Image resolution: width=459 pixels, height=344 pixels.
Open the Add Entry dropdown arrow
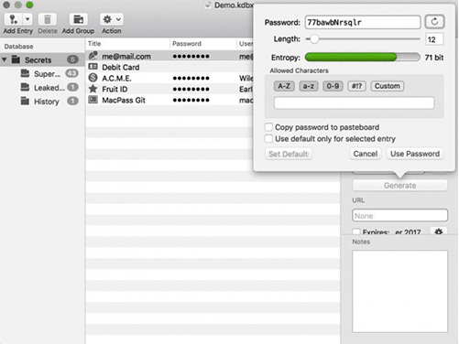click(x=27, y=19)
